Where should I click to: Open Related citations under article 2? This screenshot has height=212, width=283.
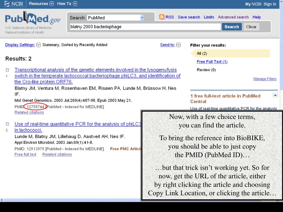(57, 155)
